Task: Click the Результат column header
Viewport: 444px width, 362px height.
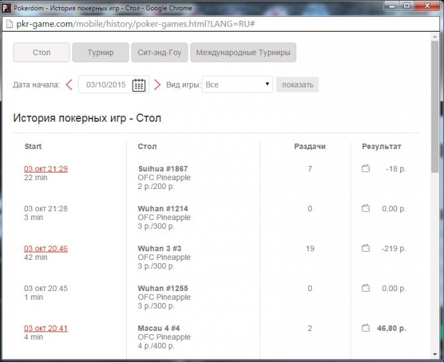Action: 381,146
